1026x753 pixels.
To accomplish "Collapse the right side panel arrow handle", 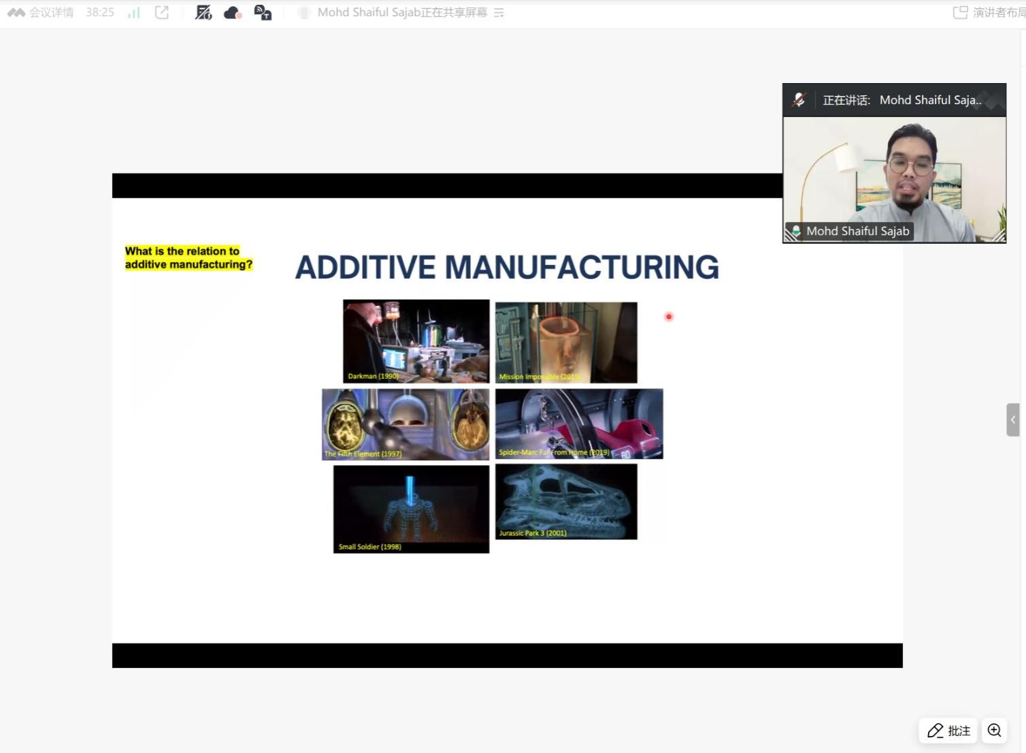I will point(1012,419).
